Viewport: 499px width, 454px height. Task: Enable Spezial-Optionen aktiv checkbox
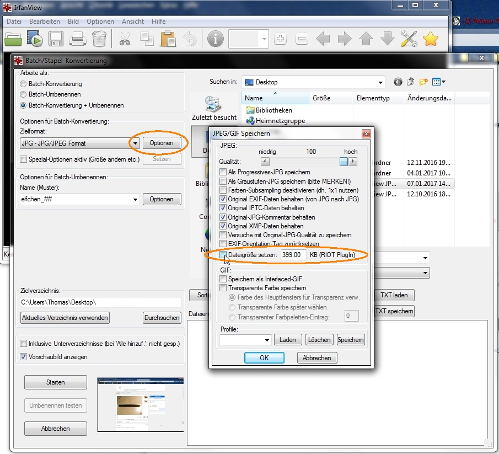click(23, 159)
